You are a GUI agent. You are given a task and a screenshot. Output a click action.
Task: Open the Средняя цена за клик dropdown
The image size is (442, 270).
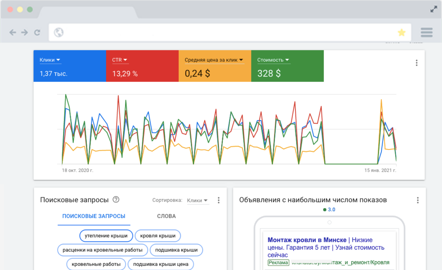(214, 60)
